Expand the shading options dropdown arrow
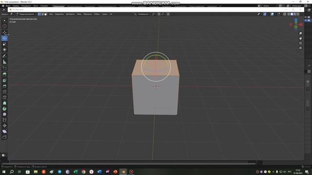 coord(301,14)
